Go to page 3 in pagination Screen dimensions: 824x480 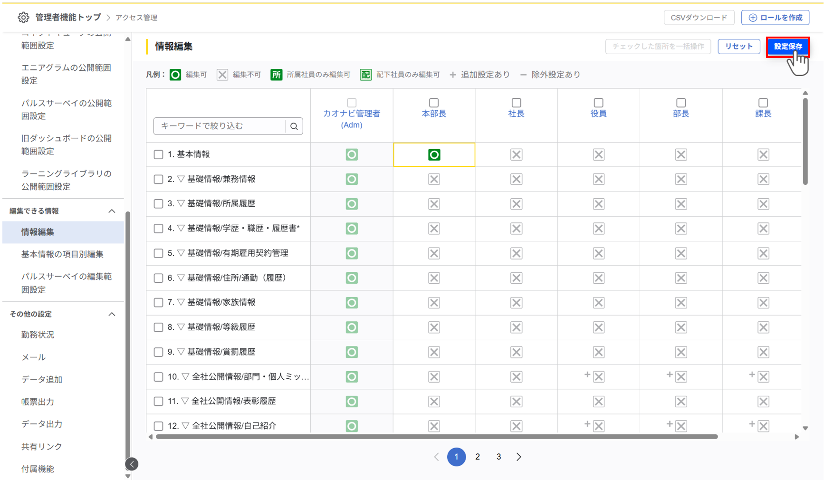498,457
